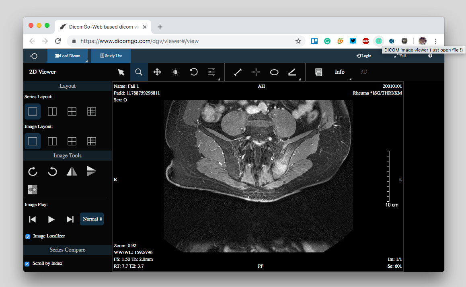Reload the page
The image size is (466, 287).
pos(58,41)
